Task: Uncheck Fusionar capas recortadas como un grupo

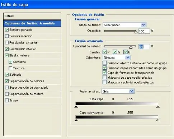Action: 105,68
